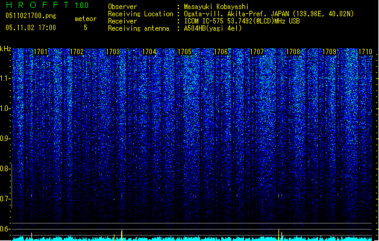Screen dimensions: 379x241
Task: Click the 1707 time marker
Action: (x=257, y=52)
